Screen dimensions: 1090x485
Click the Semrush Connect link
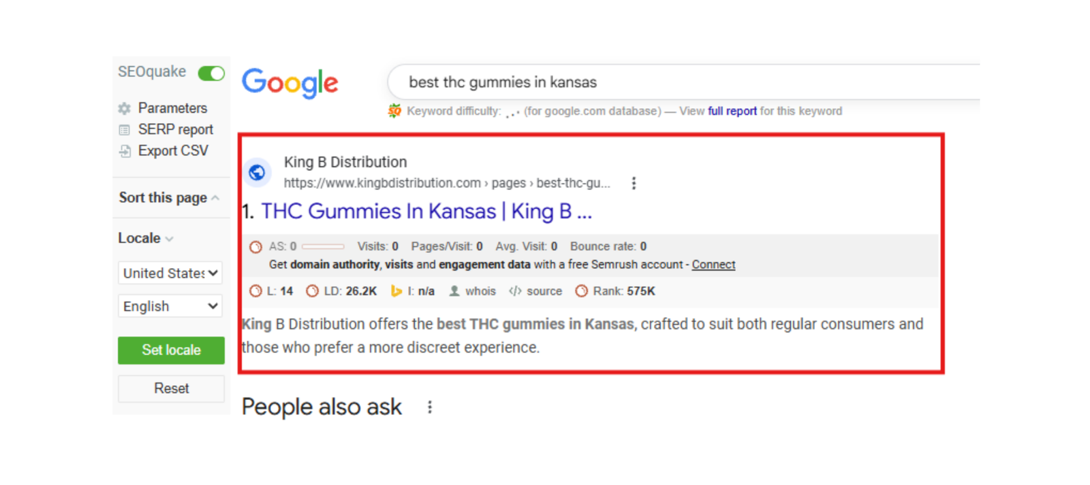tap(713, 265)
